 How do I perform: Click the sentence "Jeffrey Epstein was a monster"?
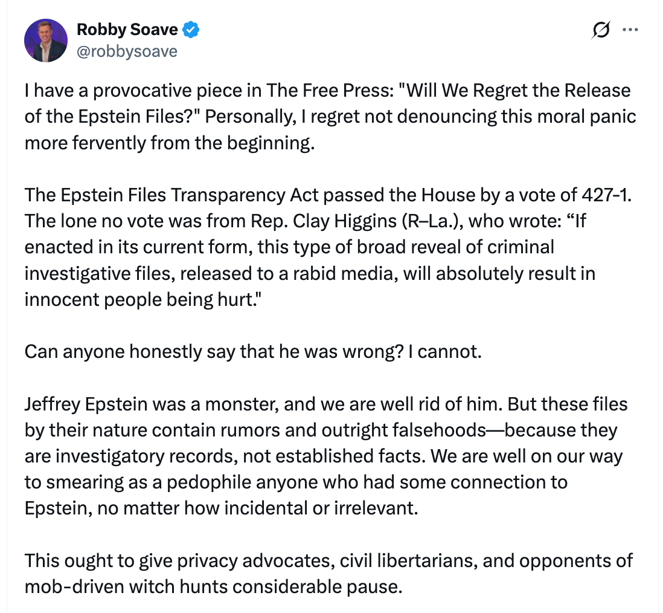coord(144,404)
